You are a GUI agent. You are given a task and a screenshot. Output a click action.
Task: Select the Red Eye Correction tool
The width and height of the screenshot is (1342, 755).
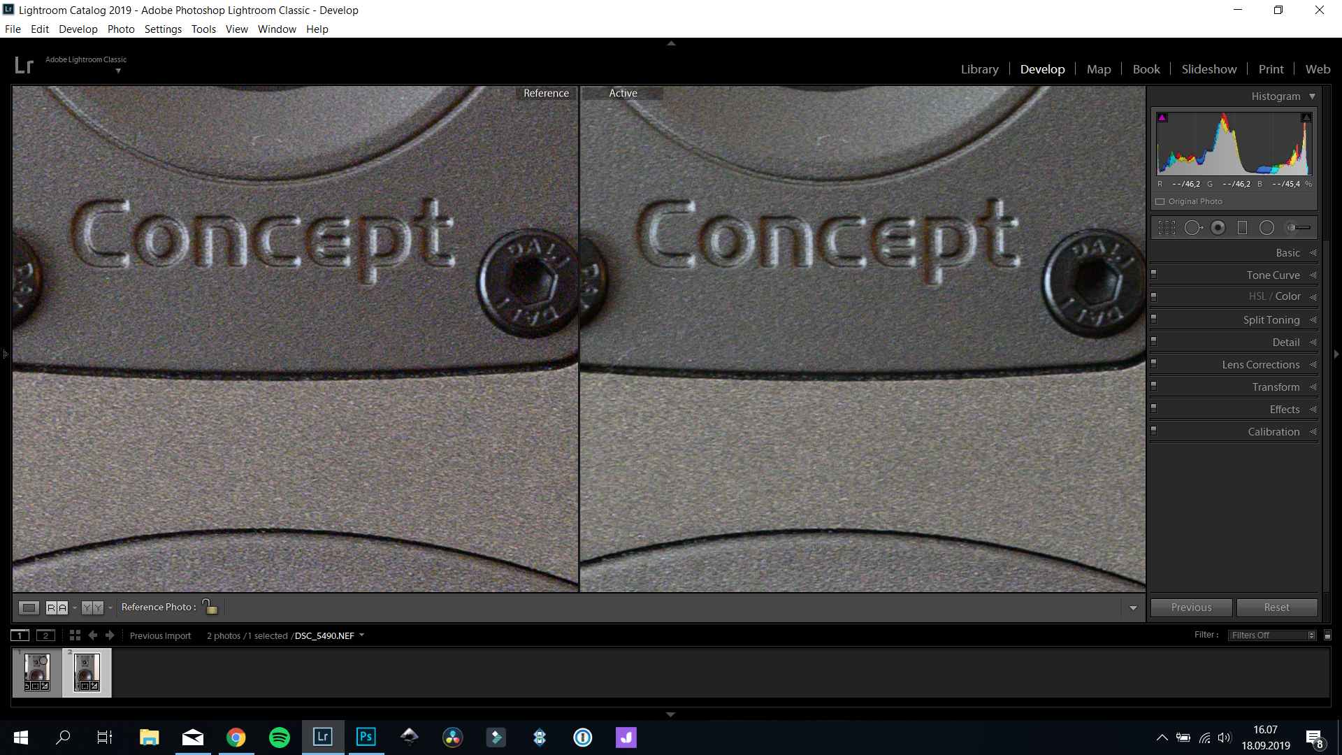click(x=1218, y=227)
